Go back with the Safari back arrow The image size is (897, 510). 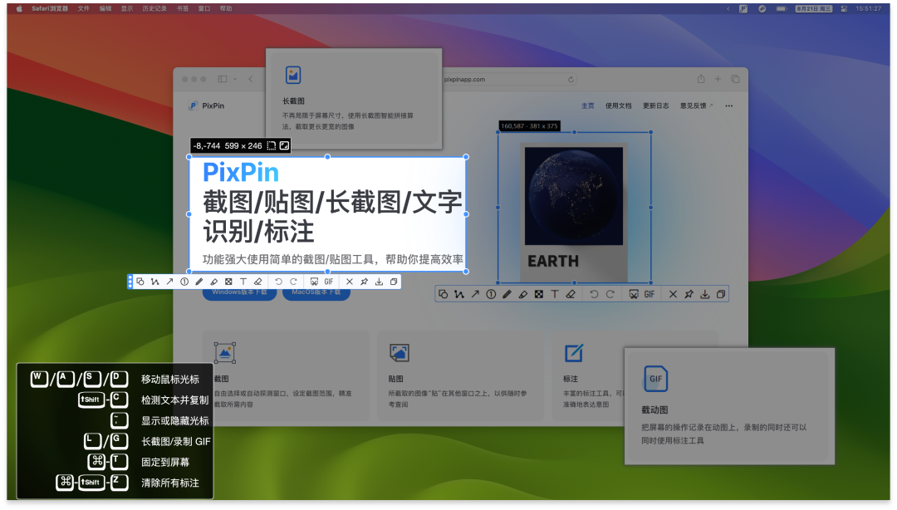click(251, 79)
